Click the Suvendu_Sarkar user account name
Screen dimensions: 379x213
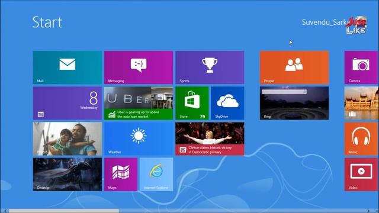pos(325,22)
